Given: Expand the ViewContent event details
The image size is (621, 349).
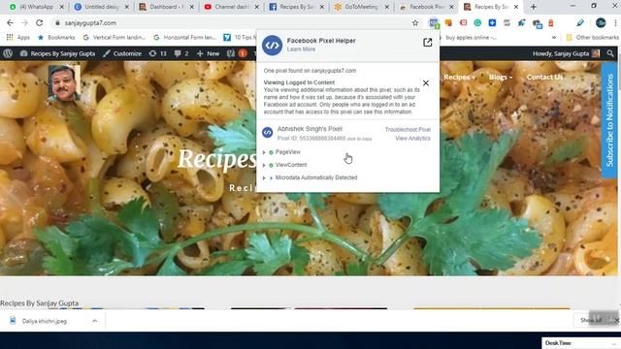Looking at the screenshot, I should [x=264, y=165].
